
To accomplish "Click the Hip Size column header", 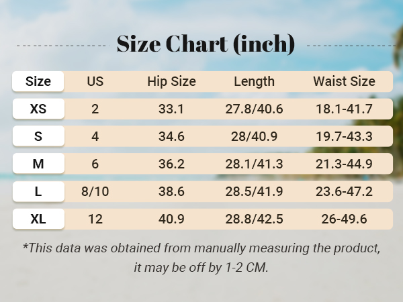I will tap(171, 81).
